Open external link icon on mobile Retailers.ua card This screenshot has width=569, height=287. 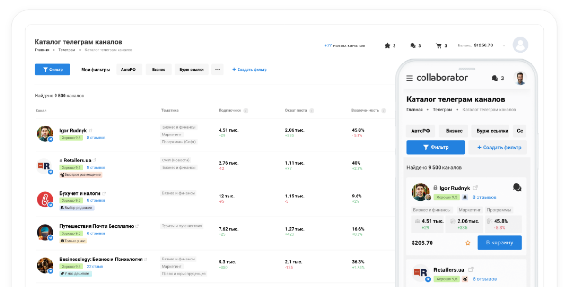[470, 269]
